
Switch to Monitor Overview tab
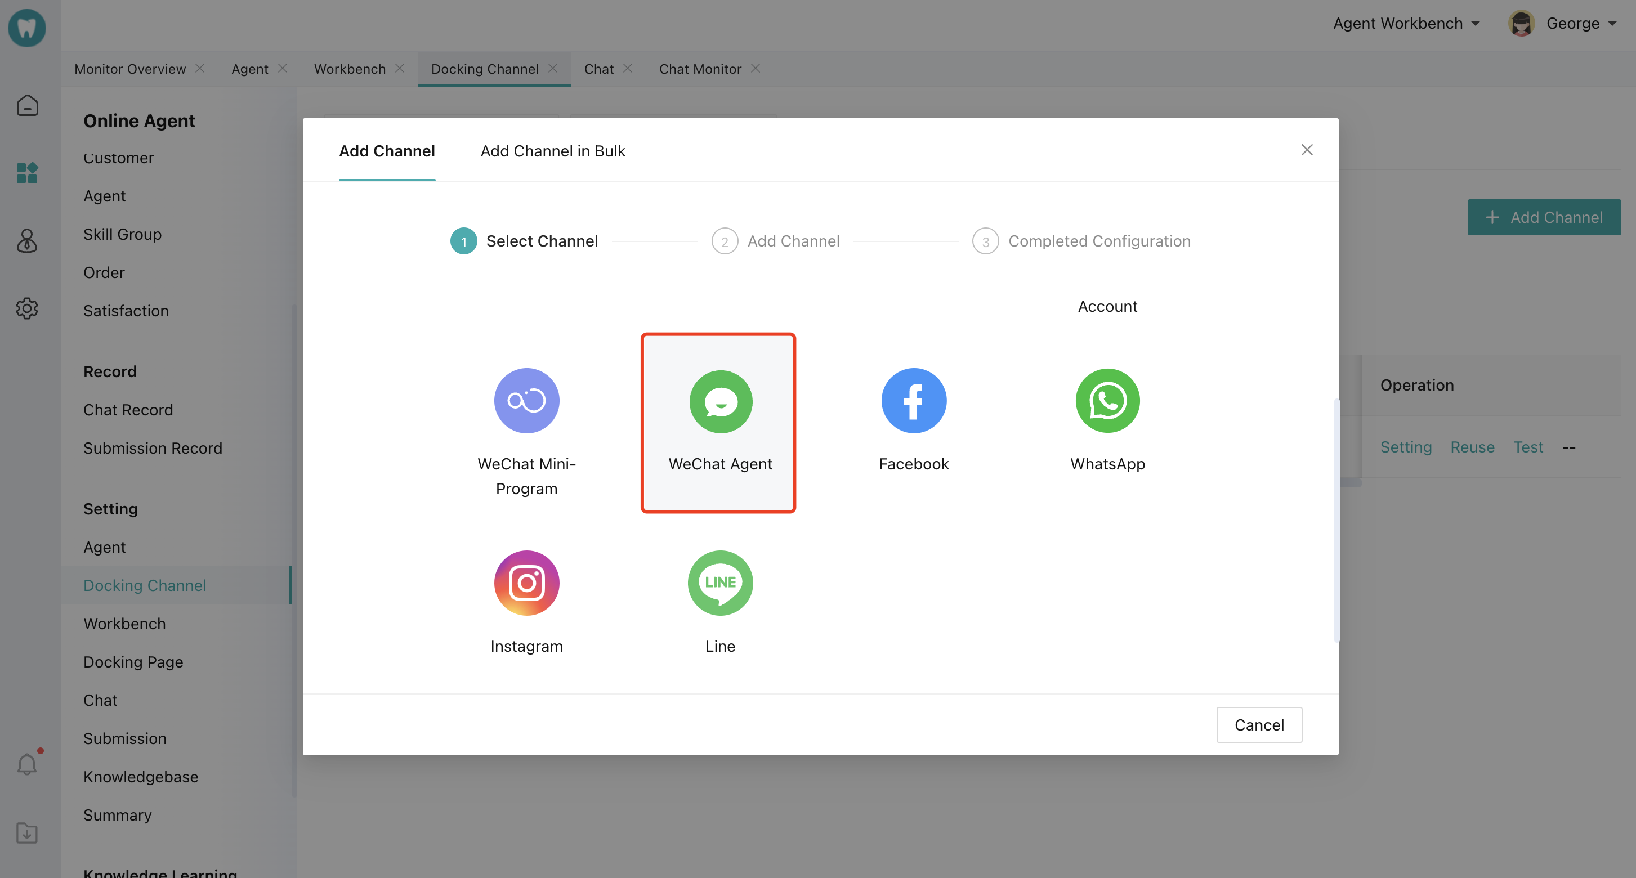pos(130,69)
